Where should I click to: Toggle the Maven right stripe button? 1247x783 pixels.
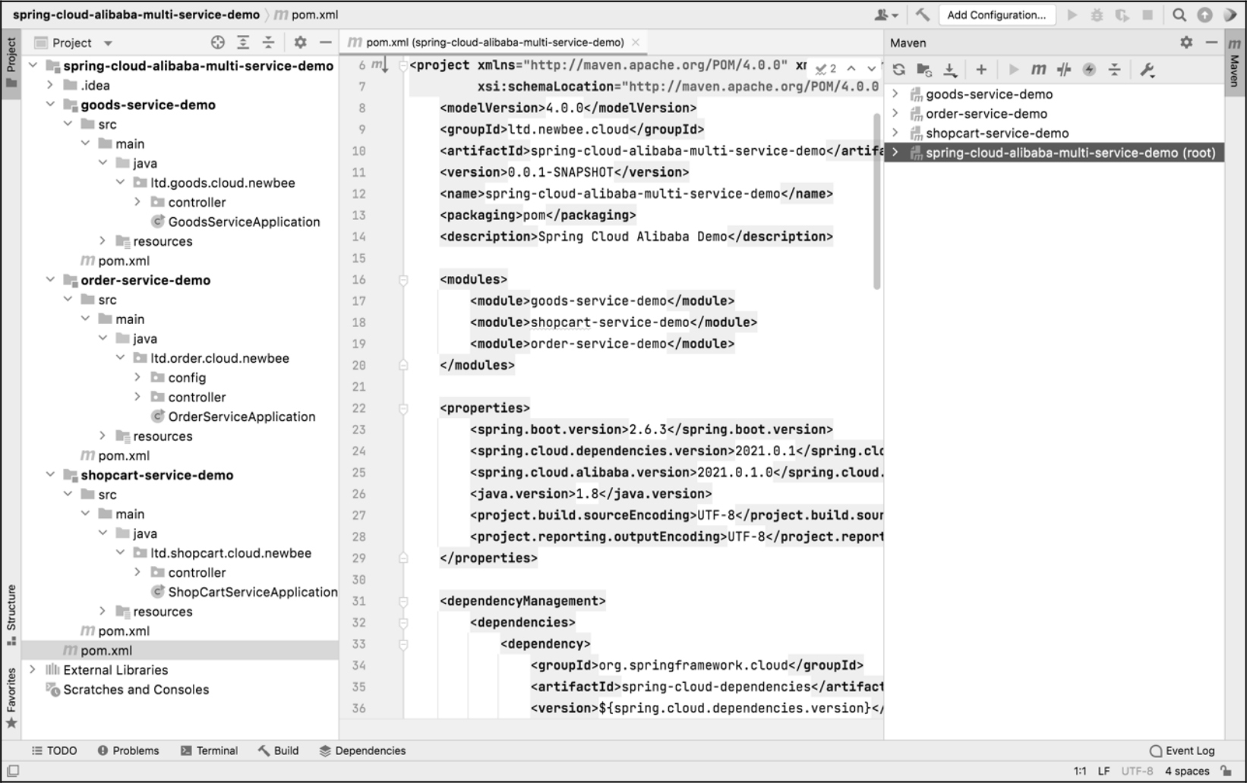1235,63
